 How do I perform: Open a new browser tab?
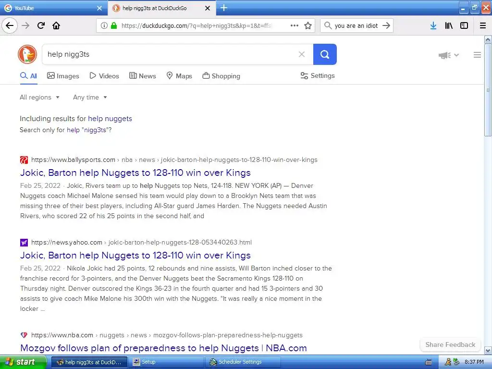(x=224, y=8)
